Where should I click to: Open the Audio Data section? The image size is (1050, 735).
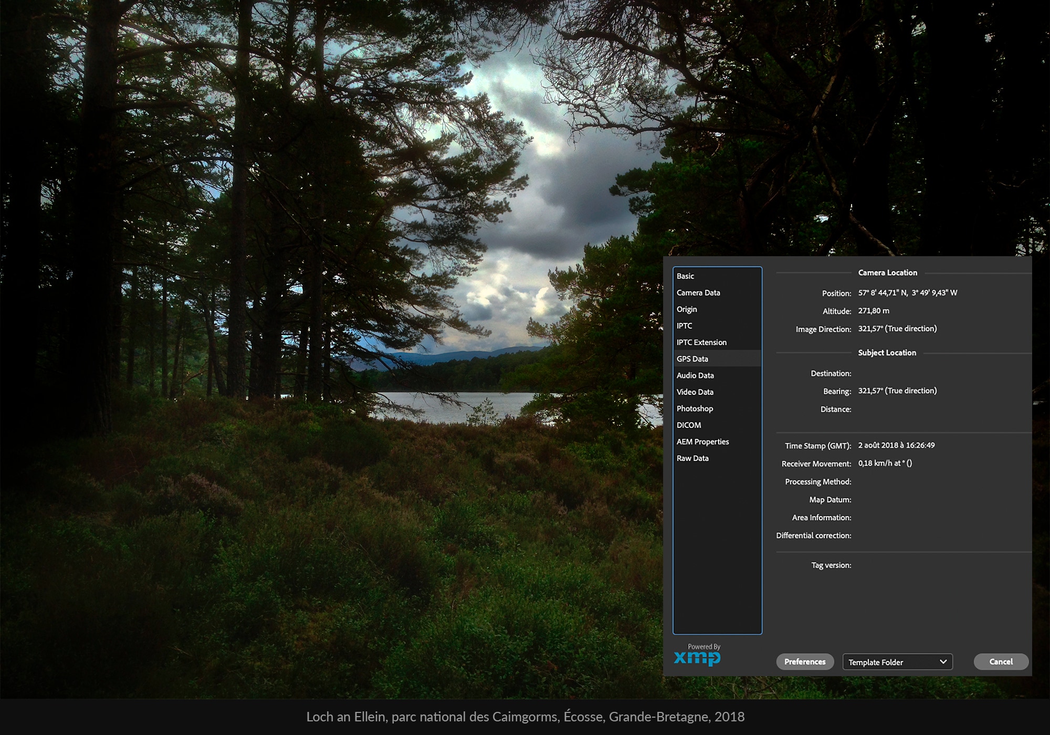point(695,375)
